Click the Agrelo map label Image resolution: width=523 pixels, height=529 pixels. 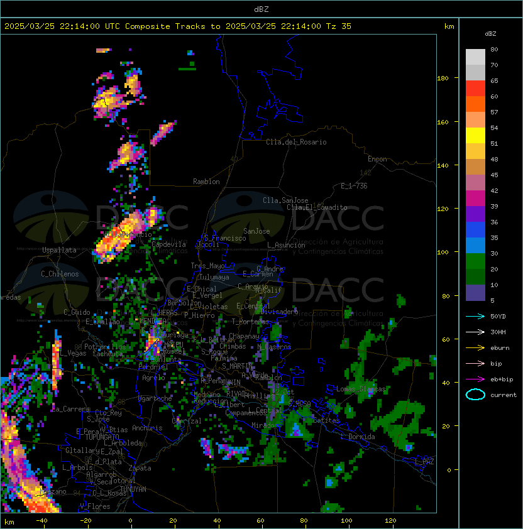153,378
